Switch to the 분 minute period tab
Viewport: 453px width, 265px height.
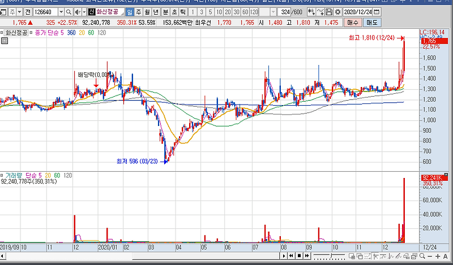[x=165, y=12]
